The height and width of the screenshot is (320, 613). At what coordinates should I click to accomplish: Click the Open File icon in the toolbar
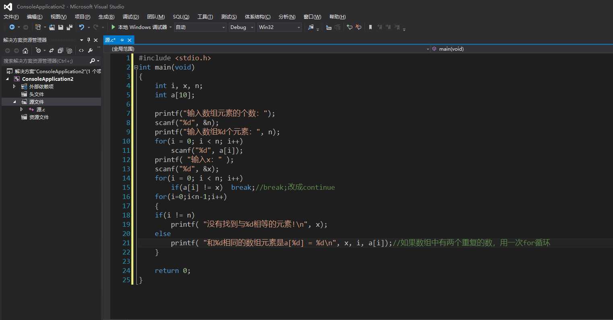[52, 27]
